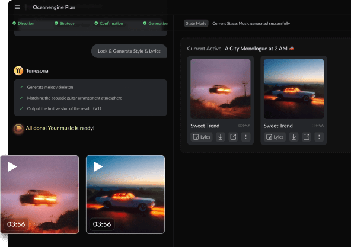The width and height of the screenshot is (351, 247).
Task: Go to the Direction step
Action: (24, 23)
